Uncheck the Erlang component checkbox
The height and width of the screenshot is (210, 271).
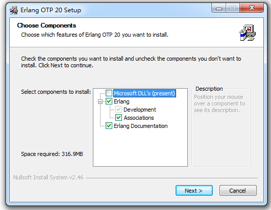tap(109, 101)
